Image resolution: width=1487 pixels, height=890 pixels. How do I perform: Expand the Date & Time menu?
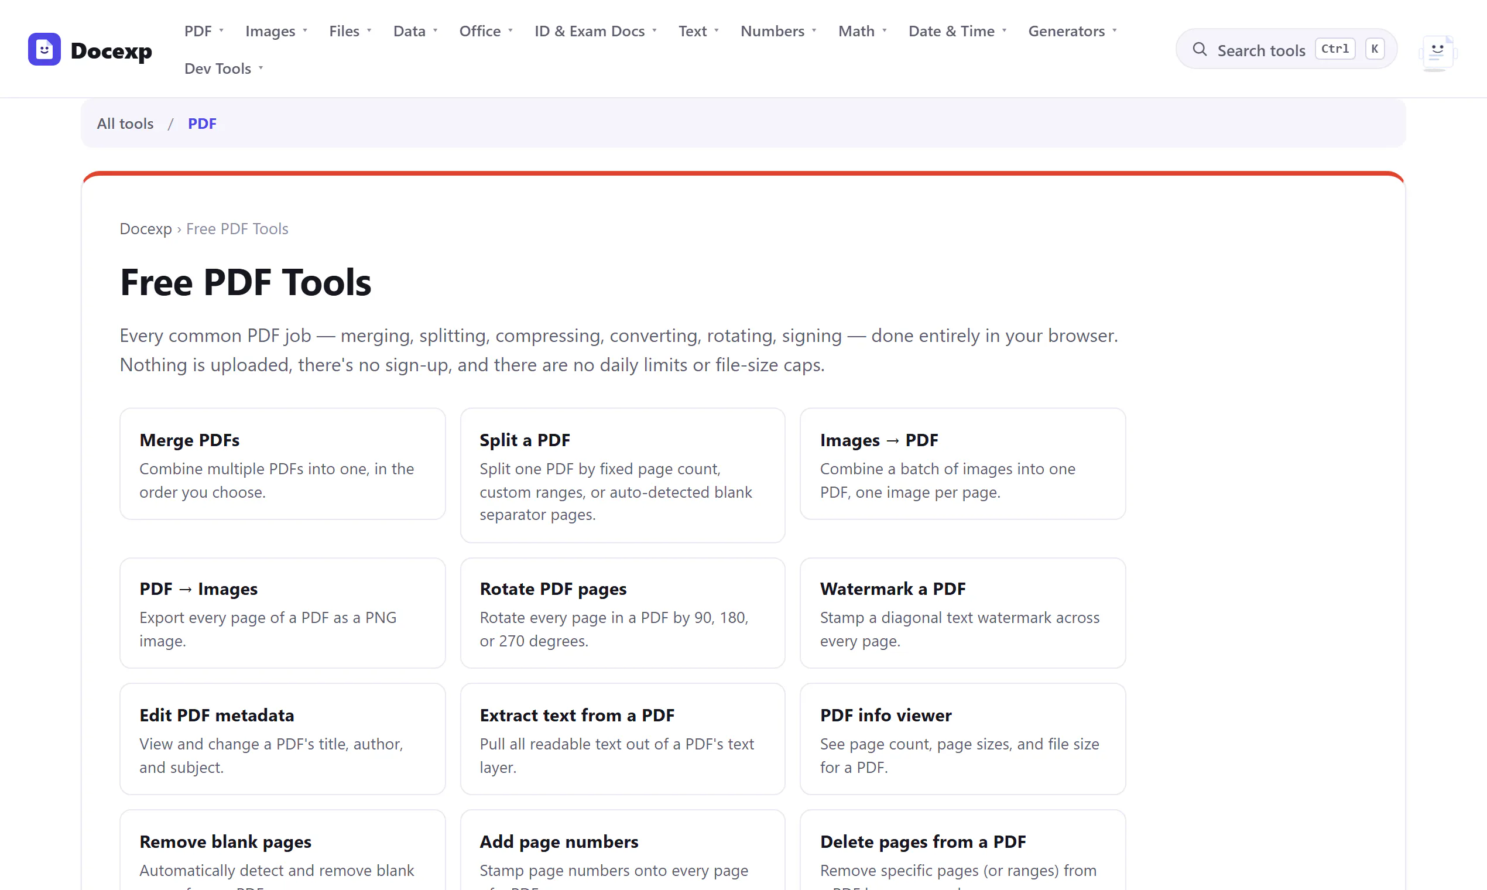958,30
